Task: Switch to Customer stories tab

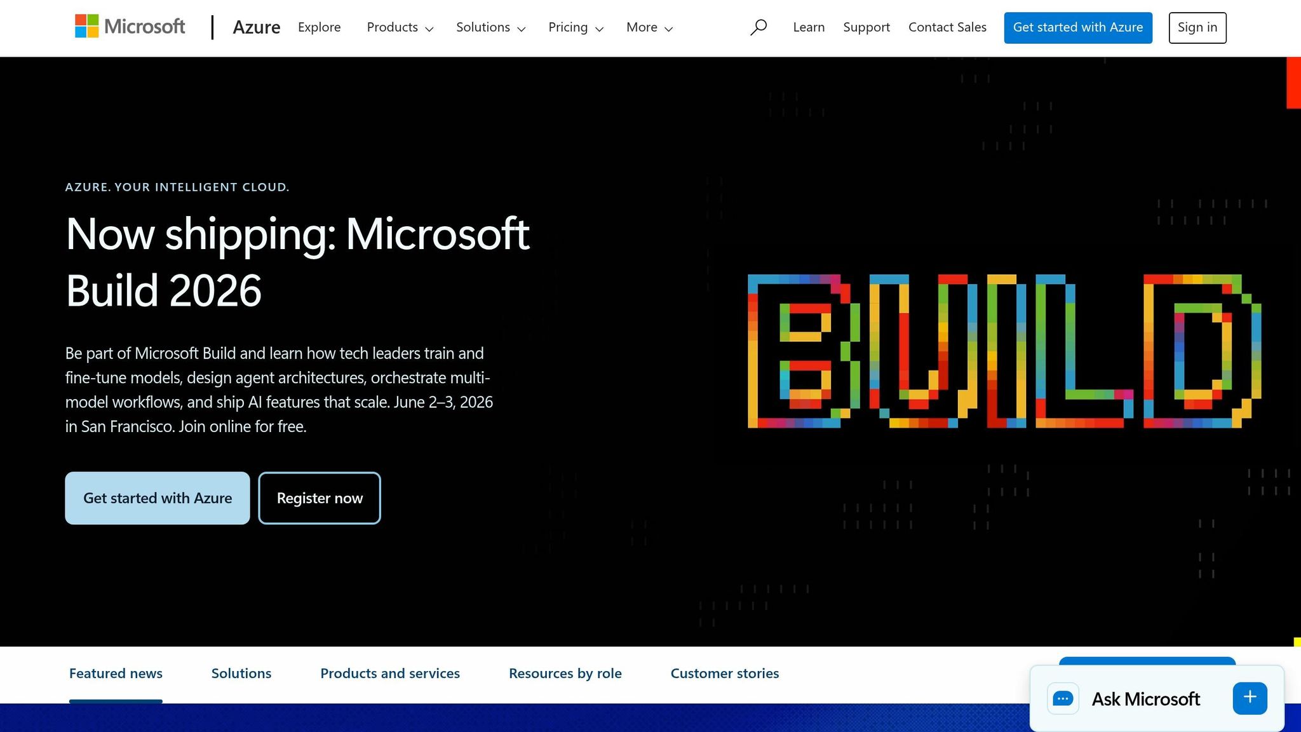Action: pos(725,674)
